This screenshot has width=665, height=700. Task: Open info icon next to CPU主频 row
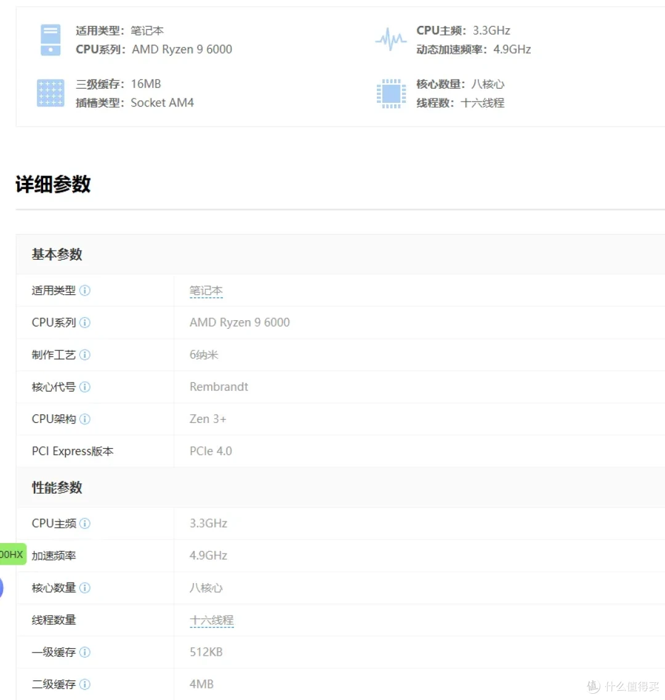[x=85, y=523]
